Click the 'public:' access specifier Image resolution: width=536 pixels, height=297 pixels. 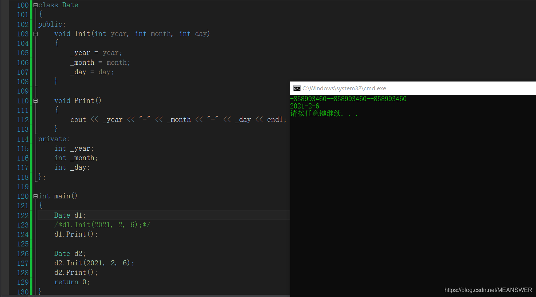(x=52, y=24)
